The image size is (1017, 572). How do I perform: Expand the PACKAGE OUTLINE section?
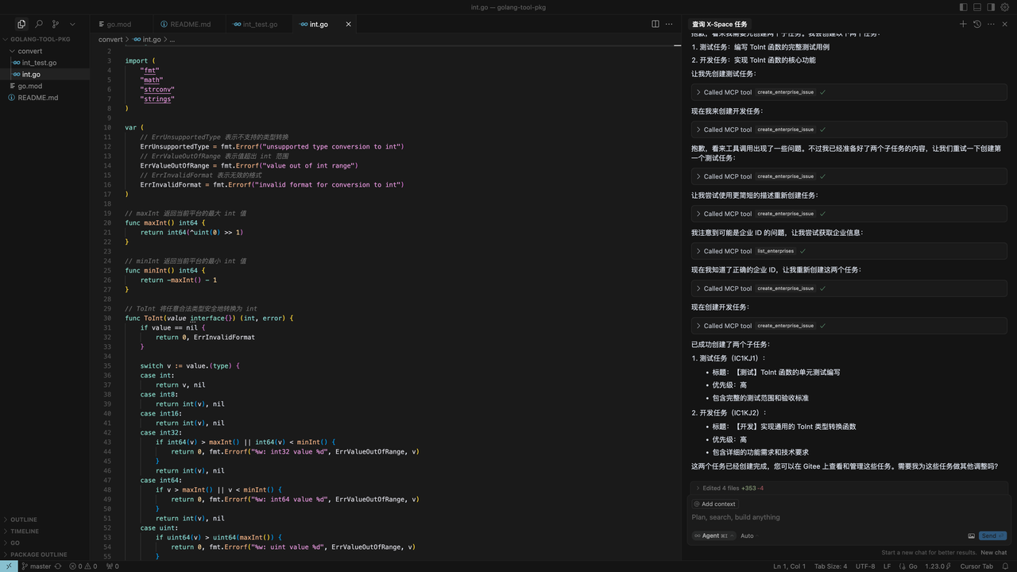point(44,555)
